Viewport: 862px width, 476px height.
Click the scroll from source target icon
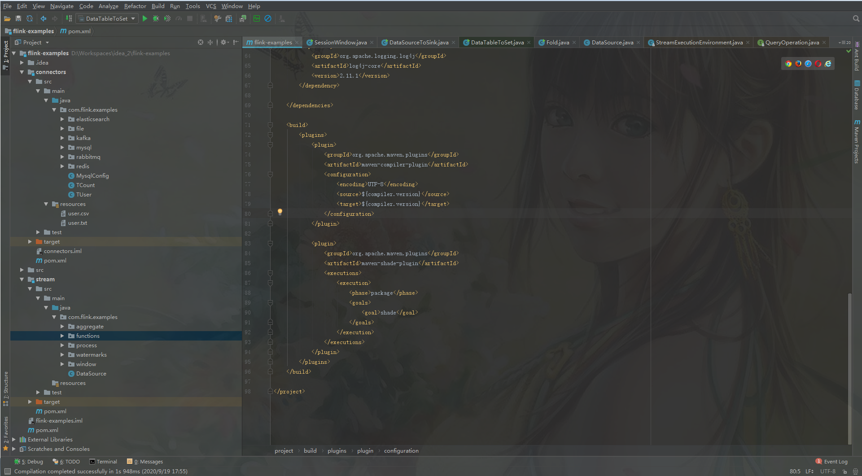tap(201, 42)
